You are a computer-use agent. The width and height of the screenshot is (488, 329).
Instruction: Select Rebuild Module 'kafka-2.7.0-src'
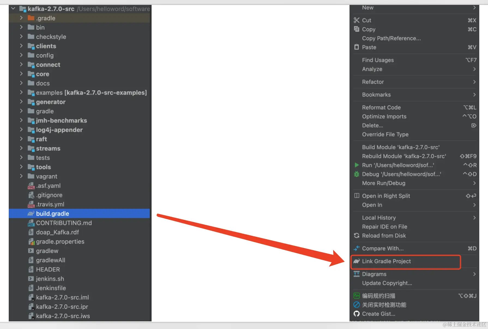pyautogui.click(x=414, y=156)
